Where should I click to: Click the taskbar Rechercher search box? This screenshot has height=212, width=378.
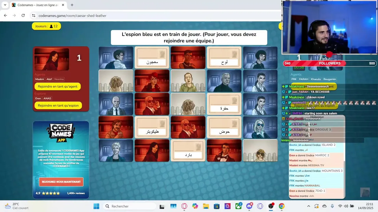coord(130,206)
